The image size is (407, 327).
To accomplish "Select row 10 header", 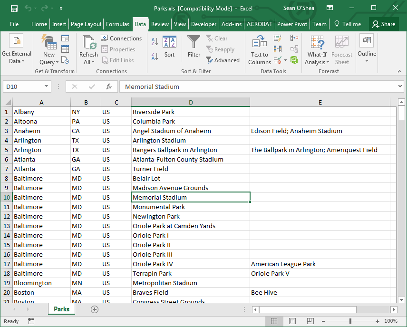I will [7, 198].
